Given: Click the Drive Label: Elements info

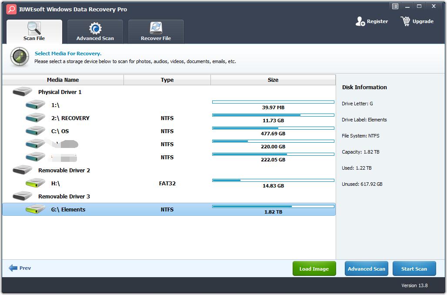Looking at the screenshot, I should pos(364,120).
